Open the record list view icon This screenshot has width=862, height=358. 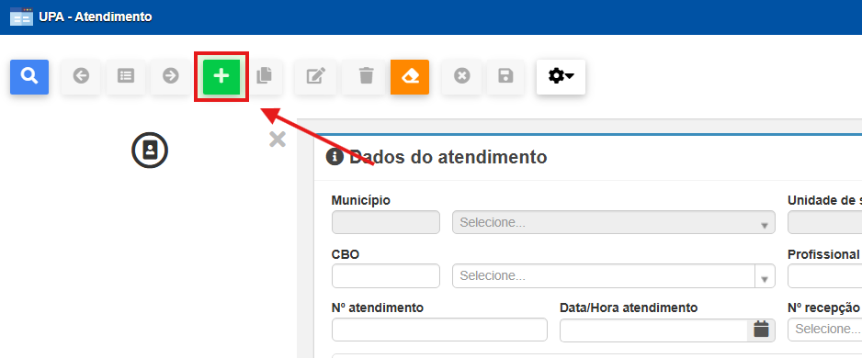pos(126,76)
